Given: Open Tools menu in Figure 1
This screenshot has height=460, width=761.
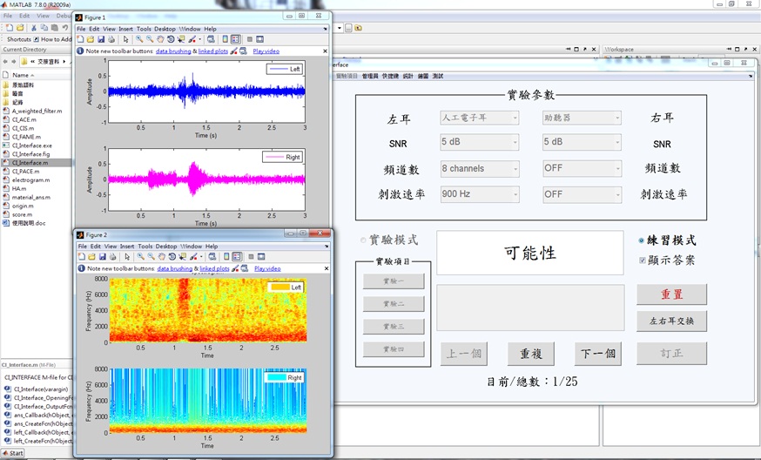Looking at the screenshot, I should pos(142,29).
